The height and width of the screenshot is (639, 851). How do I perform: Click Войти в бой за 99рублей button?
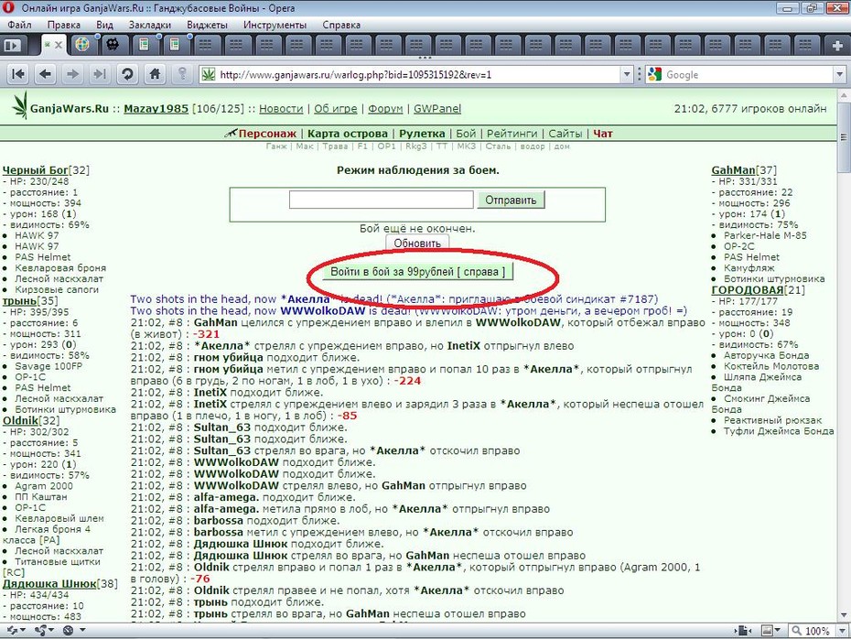(418, 272)
